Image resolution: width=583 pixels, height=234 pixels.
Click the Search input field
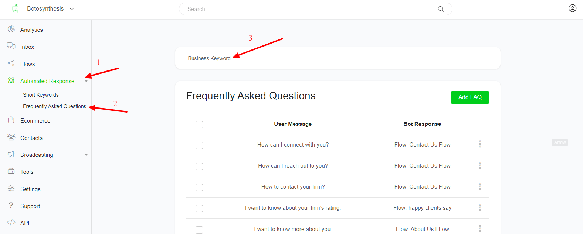pyautogui.click(x=315, y=9)
